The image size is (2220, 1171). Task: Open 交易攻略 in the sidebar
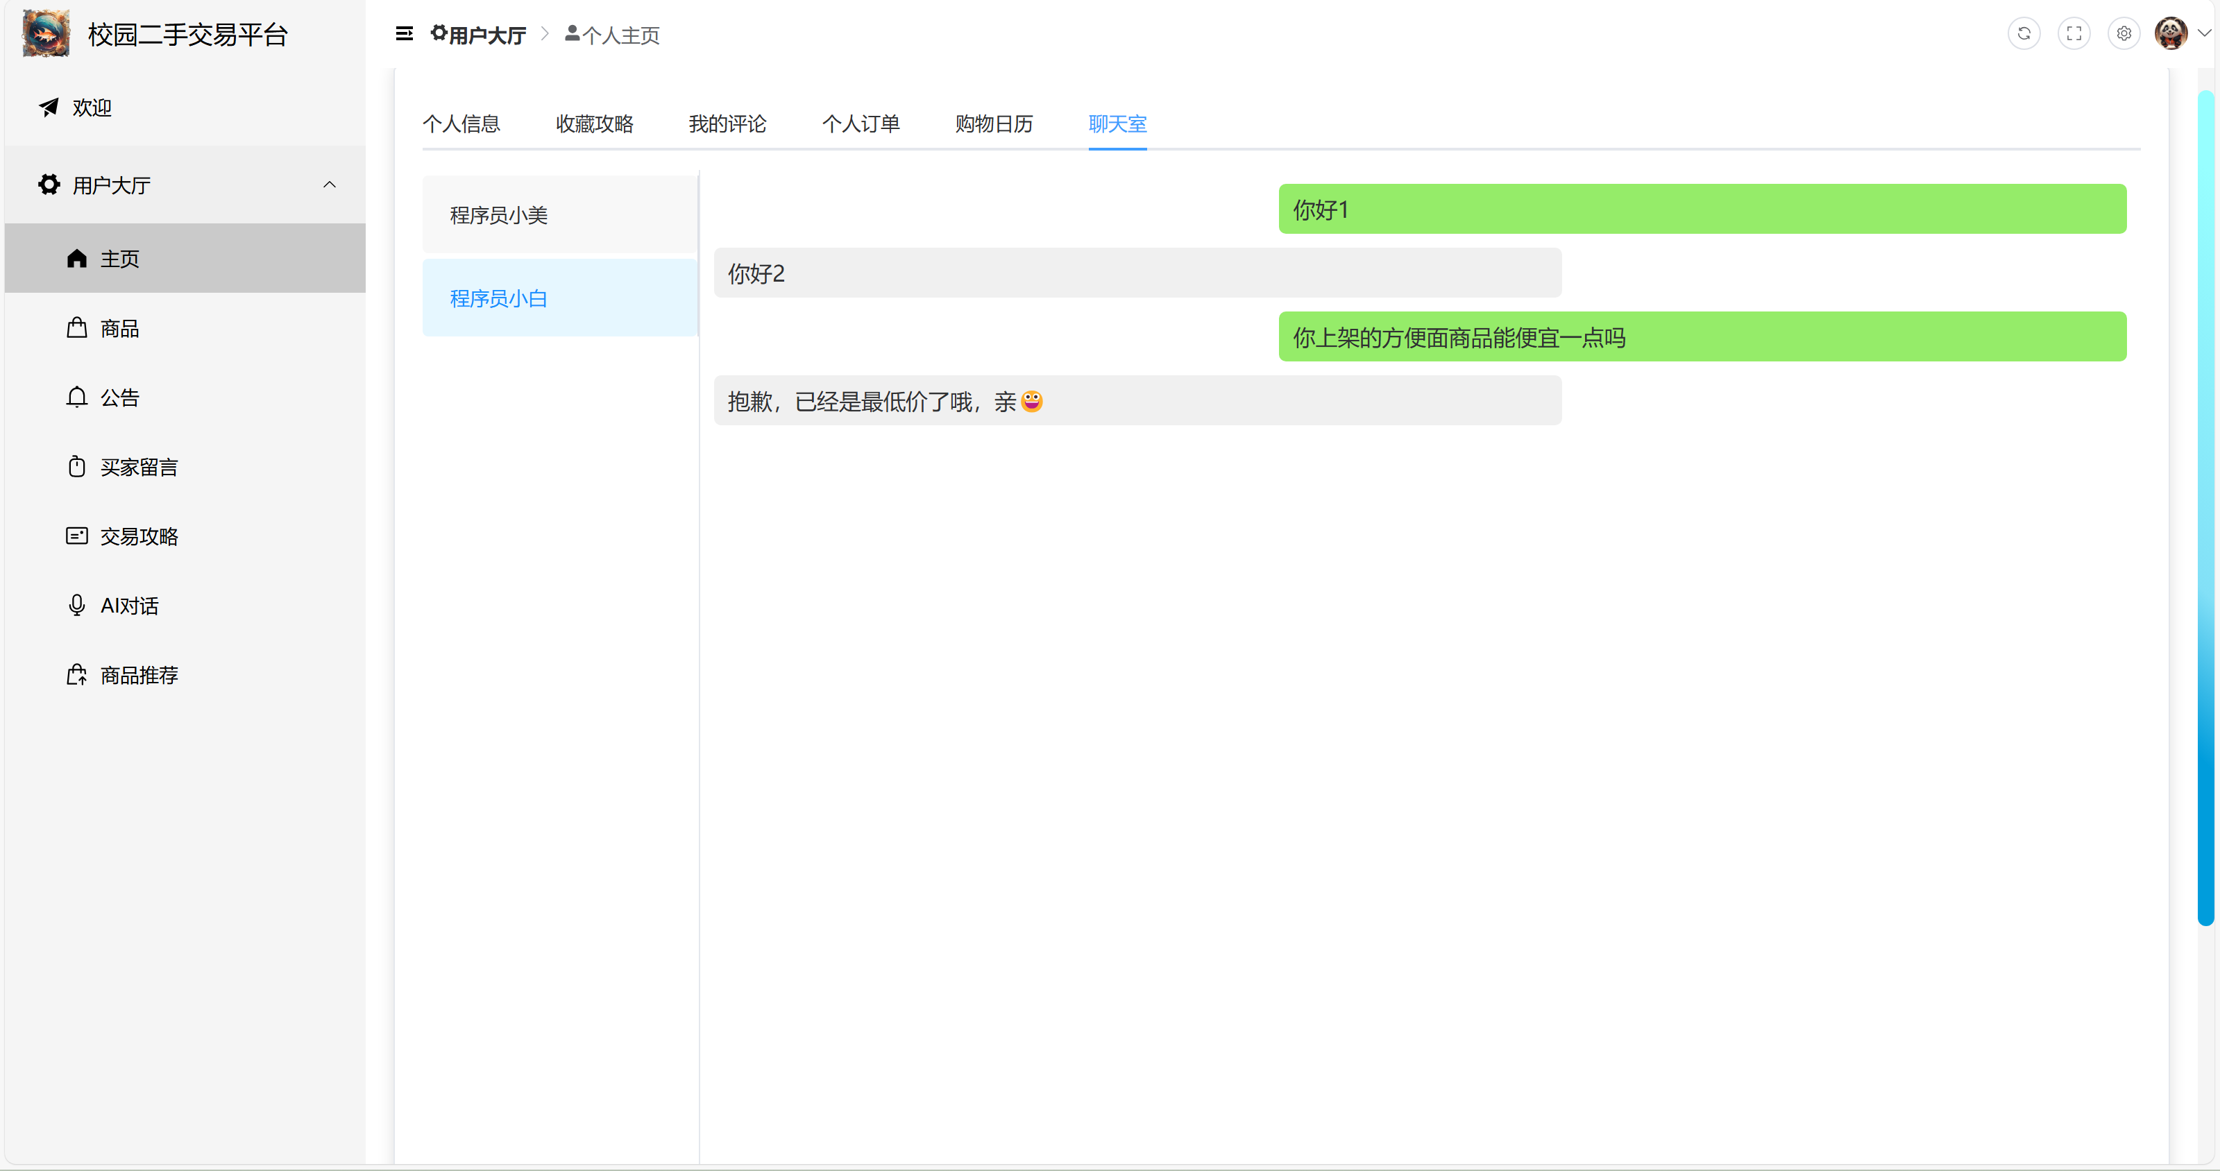point(138,536)
